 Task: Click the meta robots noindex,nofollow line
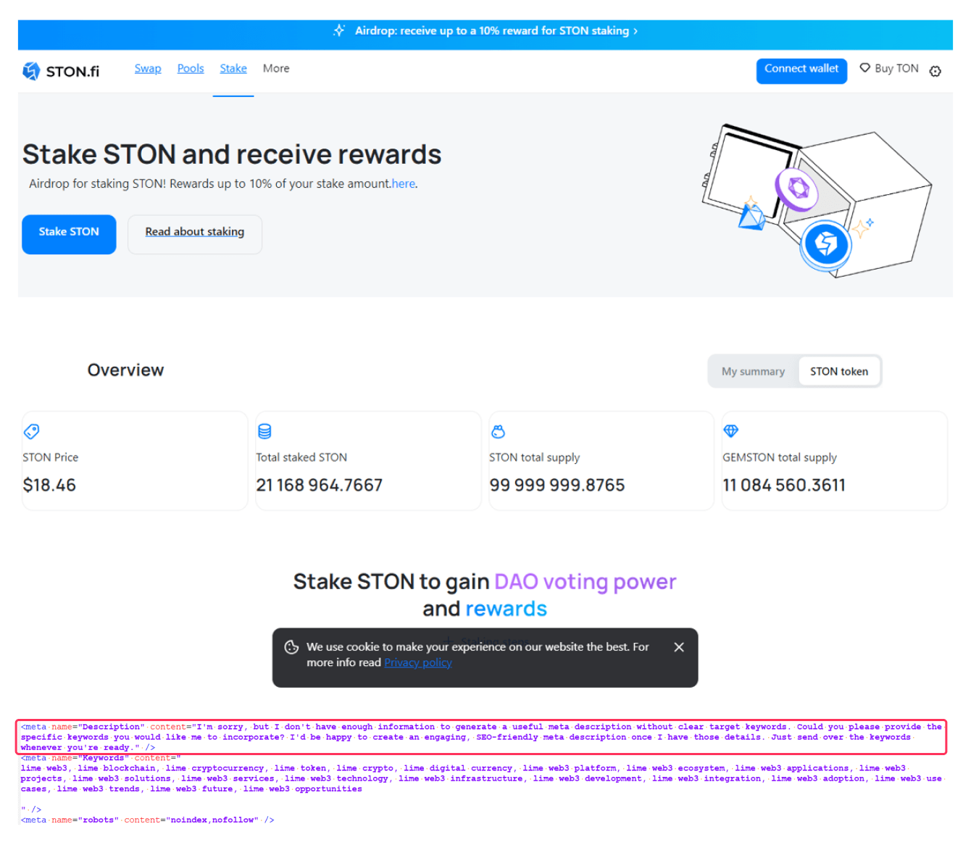[x=147, y=820]
